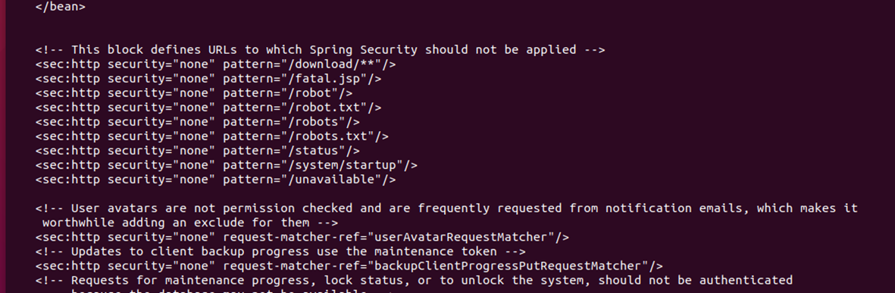The image size is (895, 293).
Task: Click the purple left edge of the terminal
Action: point(3,147)
